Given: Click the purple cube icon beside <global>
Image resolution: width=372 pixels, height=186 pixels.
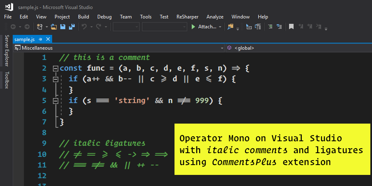Looking at the screenshot, I should pyautogui.click(x=229, y=48).
